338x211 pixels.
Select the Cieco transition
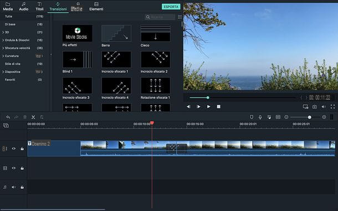155,33
